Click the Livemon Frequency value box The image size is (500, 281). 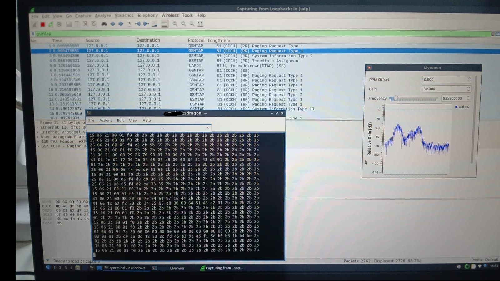click(456, 98)
